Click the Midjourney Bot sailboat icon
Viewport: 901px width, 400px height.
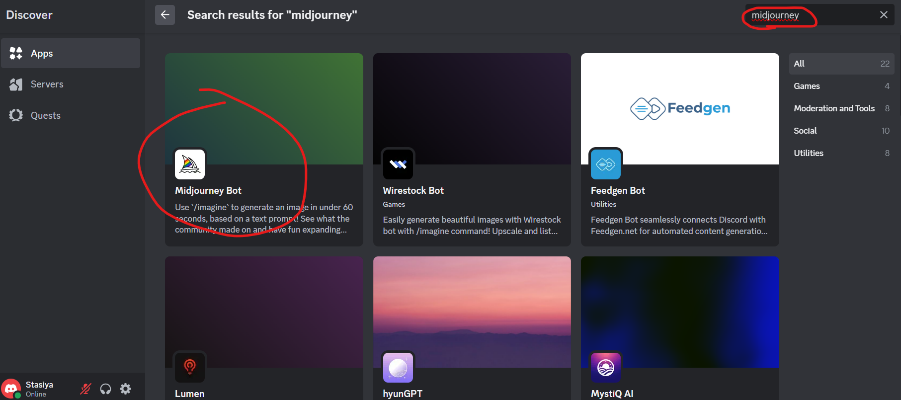(190, 164)
